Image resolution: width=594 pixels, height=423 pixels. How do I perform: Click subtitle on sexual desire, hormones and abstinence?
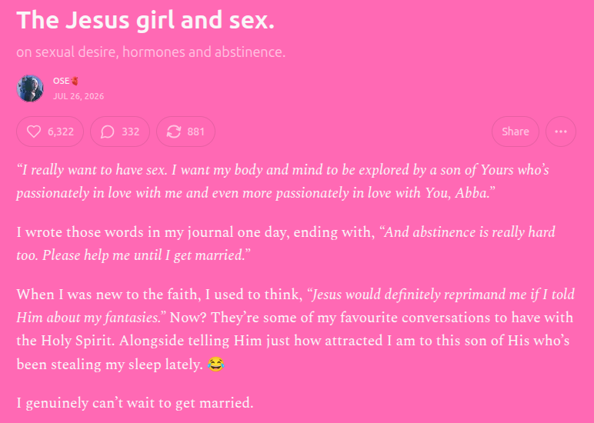coord(151,52)
